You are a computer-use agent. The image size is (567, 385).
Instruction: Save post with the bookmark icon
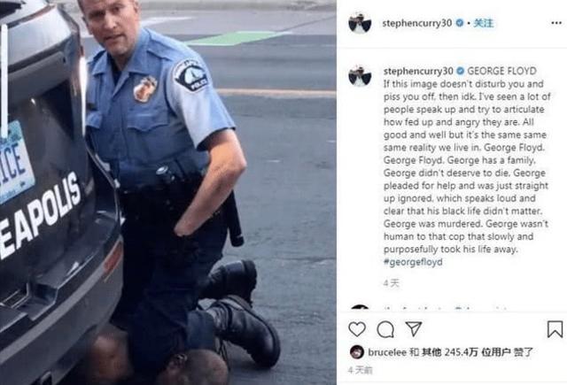(x=555, y=329)
